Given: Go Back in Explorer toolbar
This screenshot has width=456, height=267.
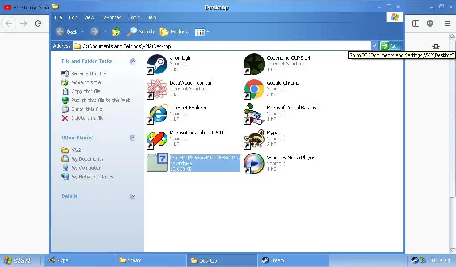Looking at the screenshot, I should 67,32.
